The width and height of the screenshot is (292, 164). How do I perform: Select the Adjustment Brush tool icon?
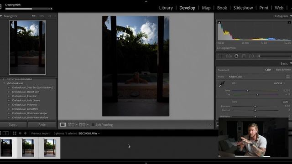[x=259, y=56]
